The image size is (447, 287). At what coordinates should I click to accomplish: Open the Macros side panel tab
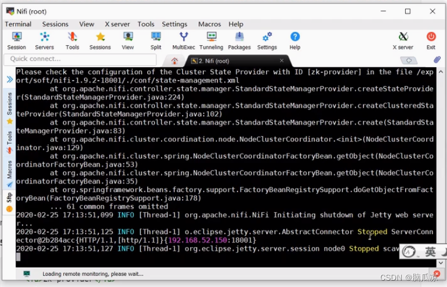(9, 174)
